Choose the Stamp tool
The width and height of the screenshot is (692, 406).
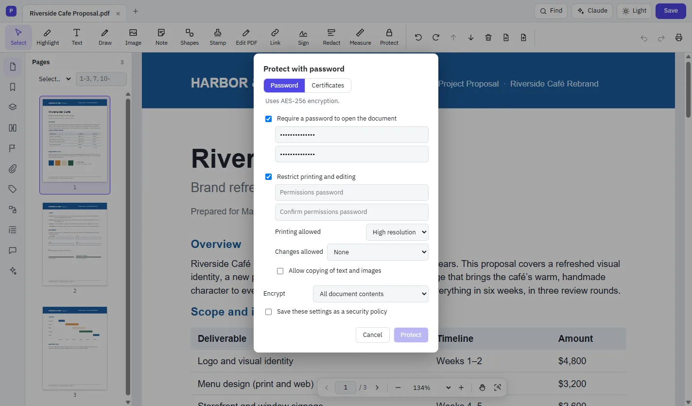tap(218, 37)
